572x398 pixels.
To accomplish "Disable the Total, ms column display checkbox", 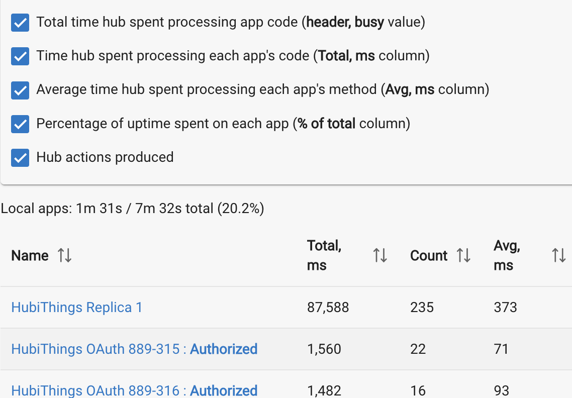I will (20, 56).
